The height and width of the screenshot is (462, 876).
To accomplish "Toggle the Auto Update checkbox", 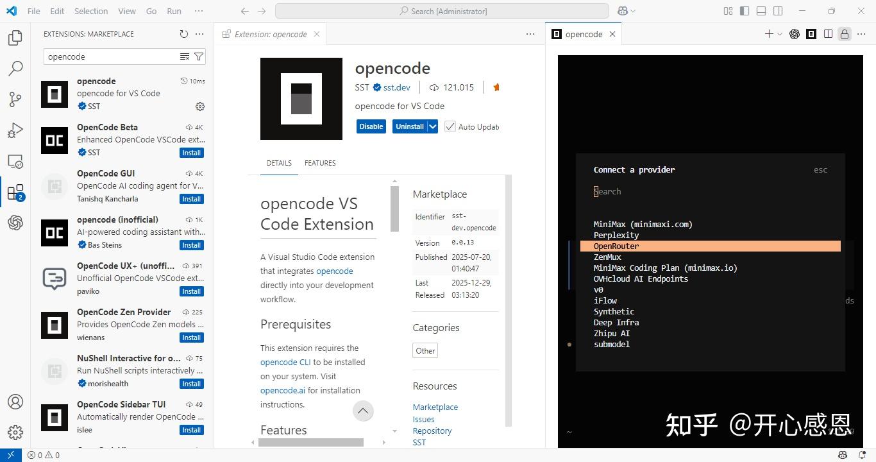I will 450,126.
